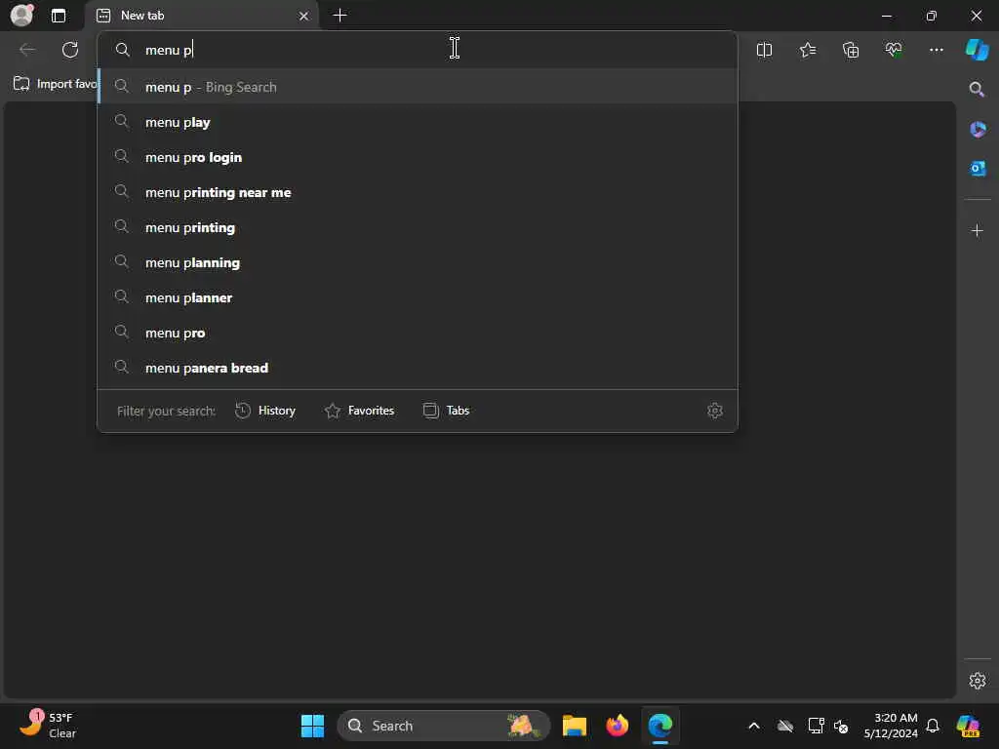Filter search by Tabs
This screenshot has height=749, width=999.
point(446,411)
